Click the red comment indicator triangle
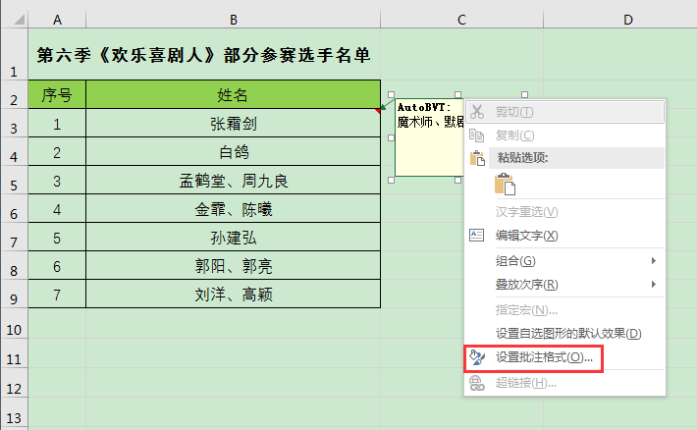 [378, 110]
